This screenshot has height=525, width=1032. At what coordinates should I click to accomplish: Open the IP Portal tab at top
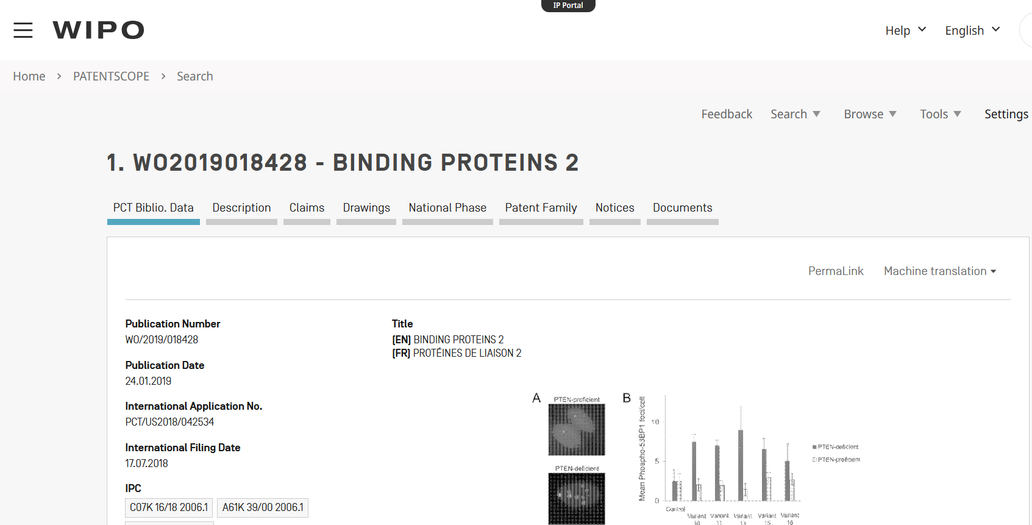pos(568,5)
